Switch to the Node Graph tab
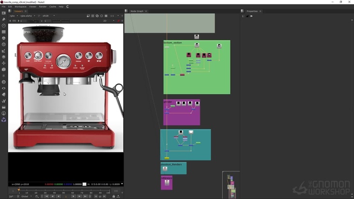Viewport: 354px width, 199px height. (x=137, y=11)
